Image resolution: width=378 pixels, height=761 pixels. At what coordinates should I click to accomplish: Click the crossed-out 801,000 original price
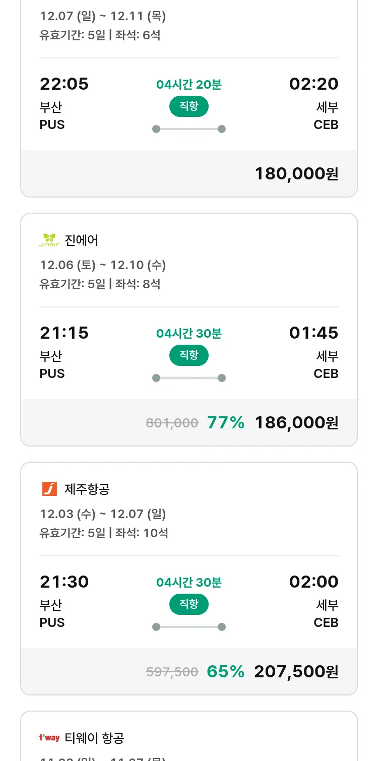tap(172, 423)
